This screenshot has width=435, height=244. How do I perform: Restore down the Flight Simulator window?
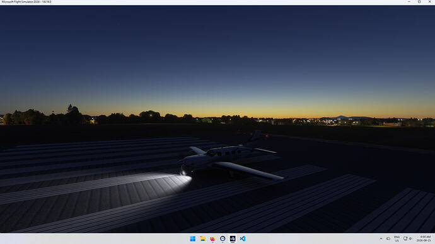tap(419, 2)
